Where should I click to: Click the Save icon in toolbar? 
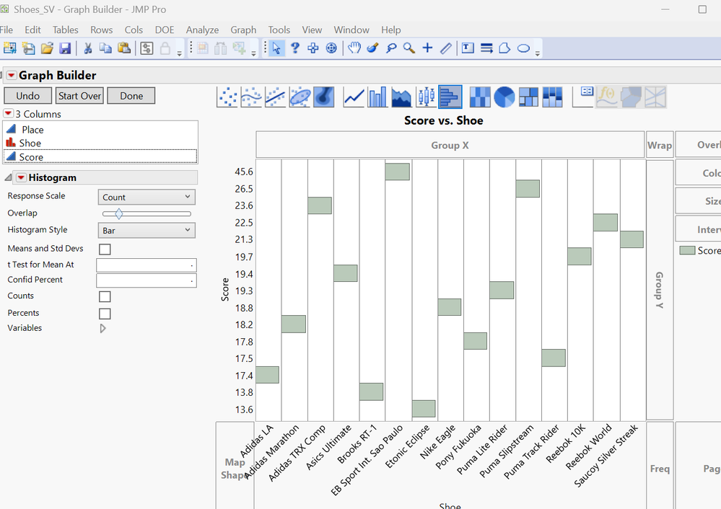tap(65, 48)
